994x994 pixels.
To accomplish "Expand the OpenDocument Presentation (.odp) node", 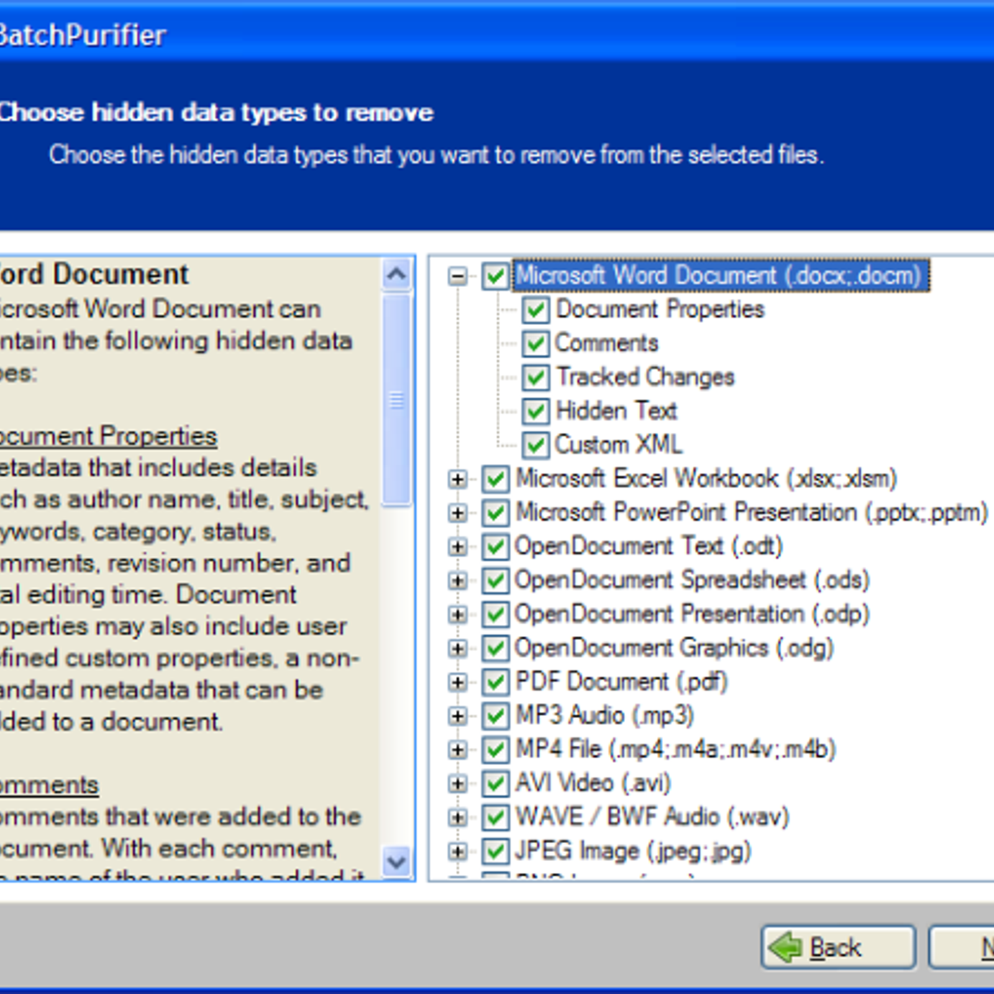I will [458, 614].
